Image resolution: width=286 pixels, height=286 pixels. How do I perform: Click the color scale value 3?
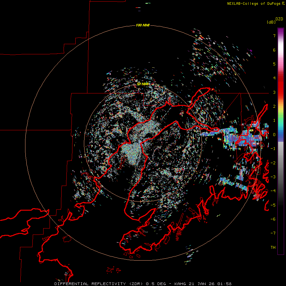coord(274,92)
